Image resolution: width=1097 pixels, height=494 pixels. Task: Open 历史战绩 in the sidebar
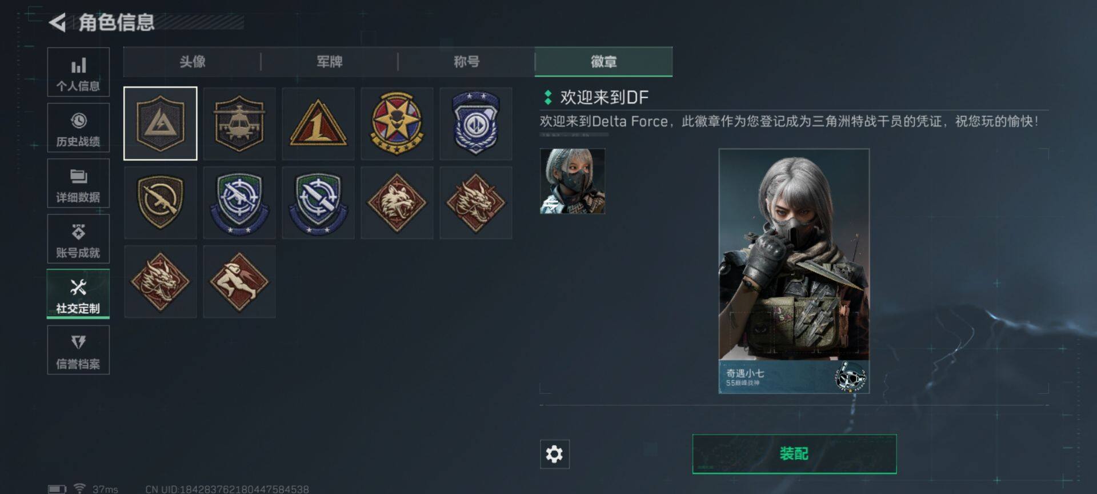coord(78,128)
